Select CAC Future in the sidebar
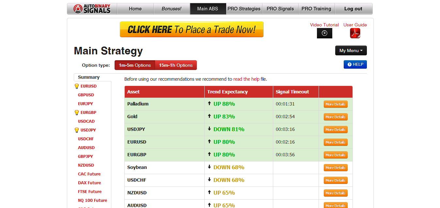 [89, 174]
